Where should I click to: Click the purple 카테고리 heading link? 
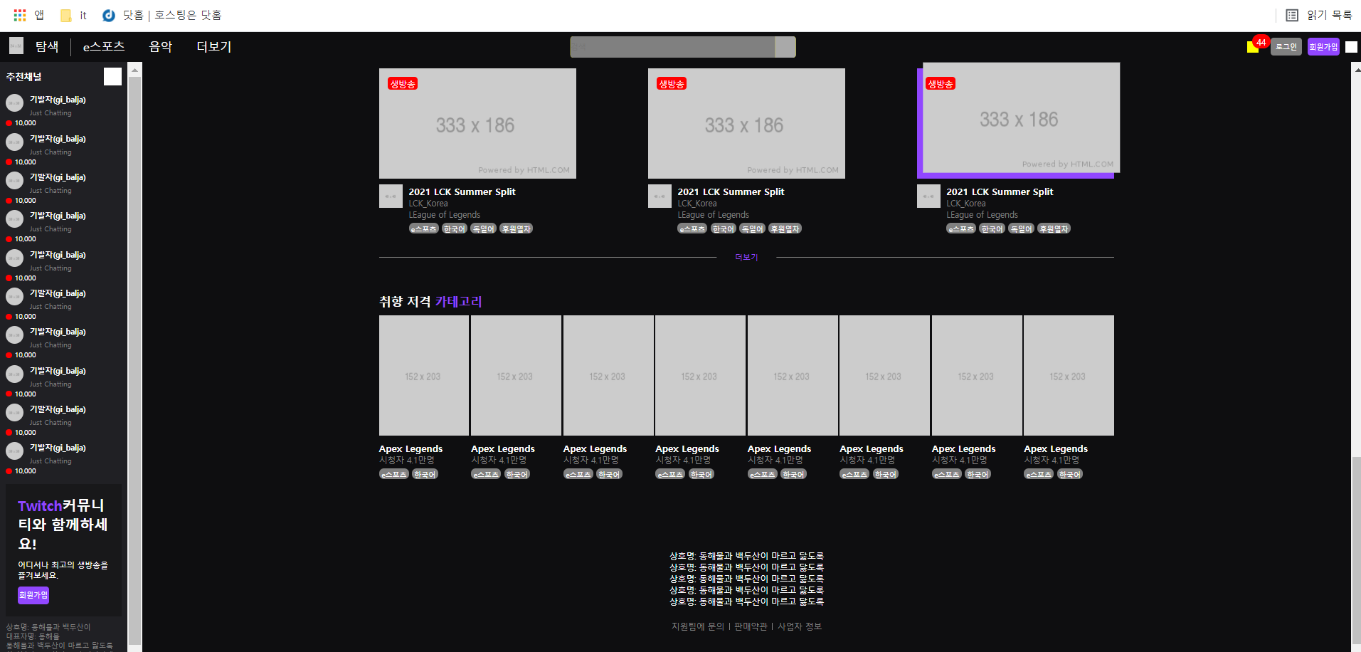[x=458, y=302]
